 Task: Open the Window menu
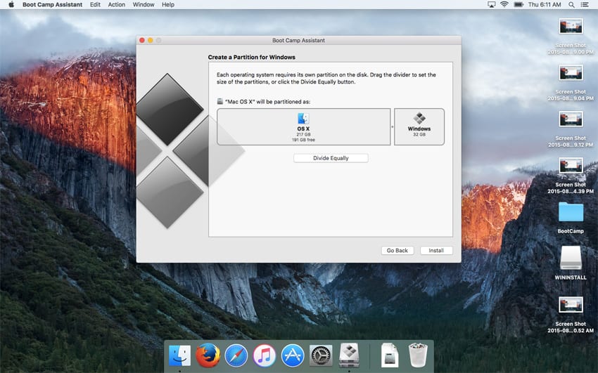[x=144, y=5]
